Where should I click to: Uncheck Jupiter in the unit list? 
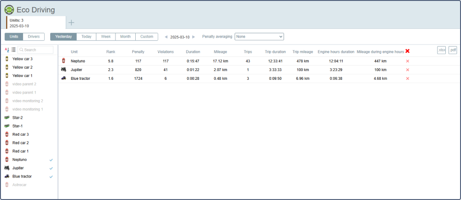[x=51, y=168]
